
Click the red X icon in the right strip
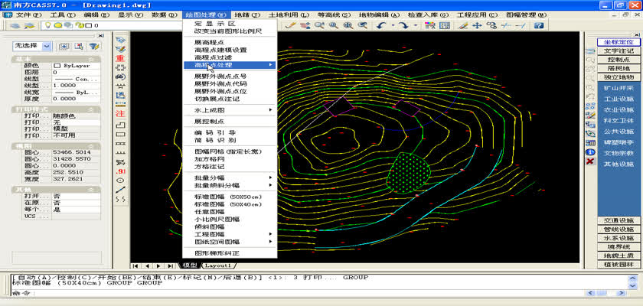click(x=590, y=161)
